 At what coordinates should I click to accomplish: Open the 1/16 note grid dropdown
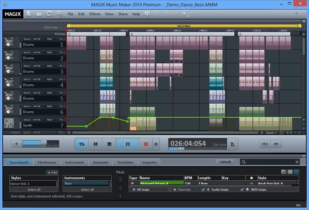[x=53, y=27]
